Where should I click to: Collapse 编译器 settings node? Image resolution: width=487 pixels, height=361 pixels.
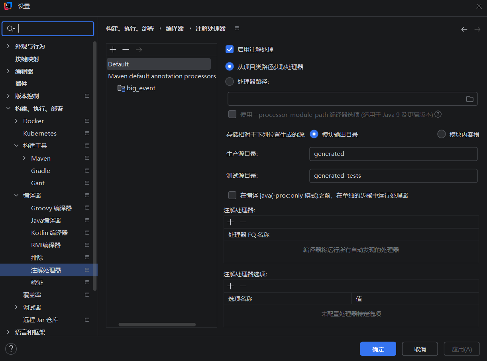pos(16,195)
